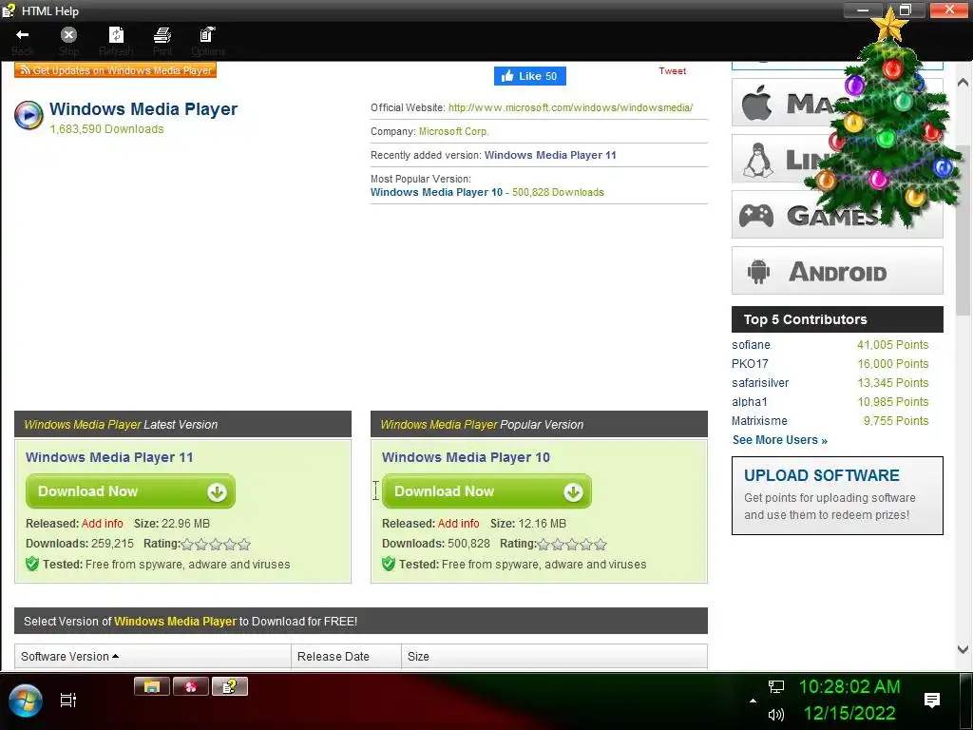Image resolution: width=973 pixels, height=730 pixels.
Task: Open contributor sofiane's profile
Action: [751, 345]
